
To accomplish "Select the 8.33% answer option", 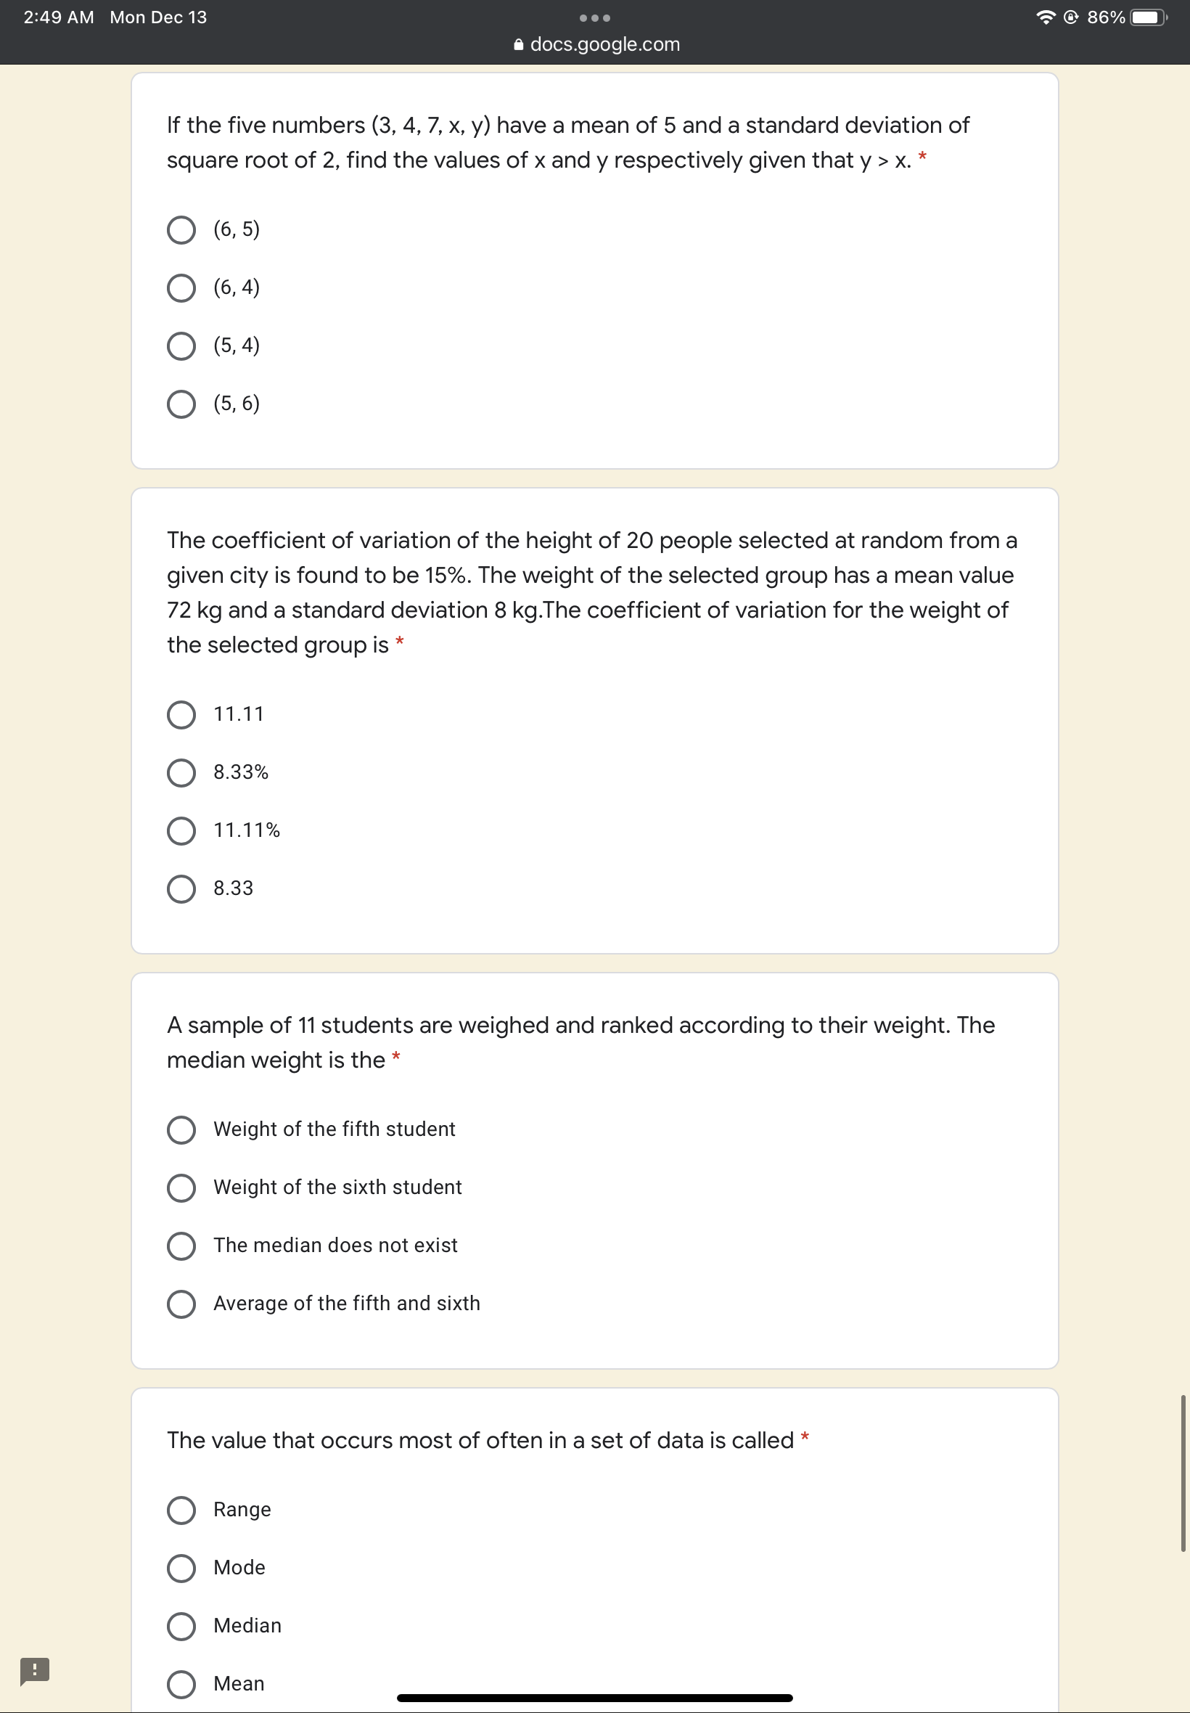I will [181, 772].
